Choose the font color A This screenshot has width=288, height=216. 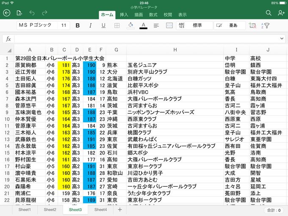[x=144, y=25]
